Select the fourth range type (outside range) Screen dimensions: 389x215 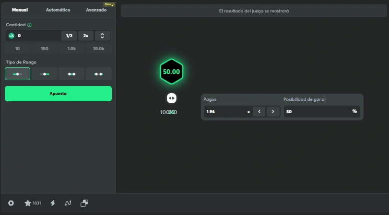(x=98, y=74)
